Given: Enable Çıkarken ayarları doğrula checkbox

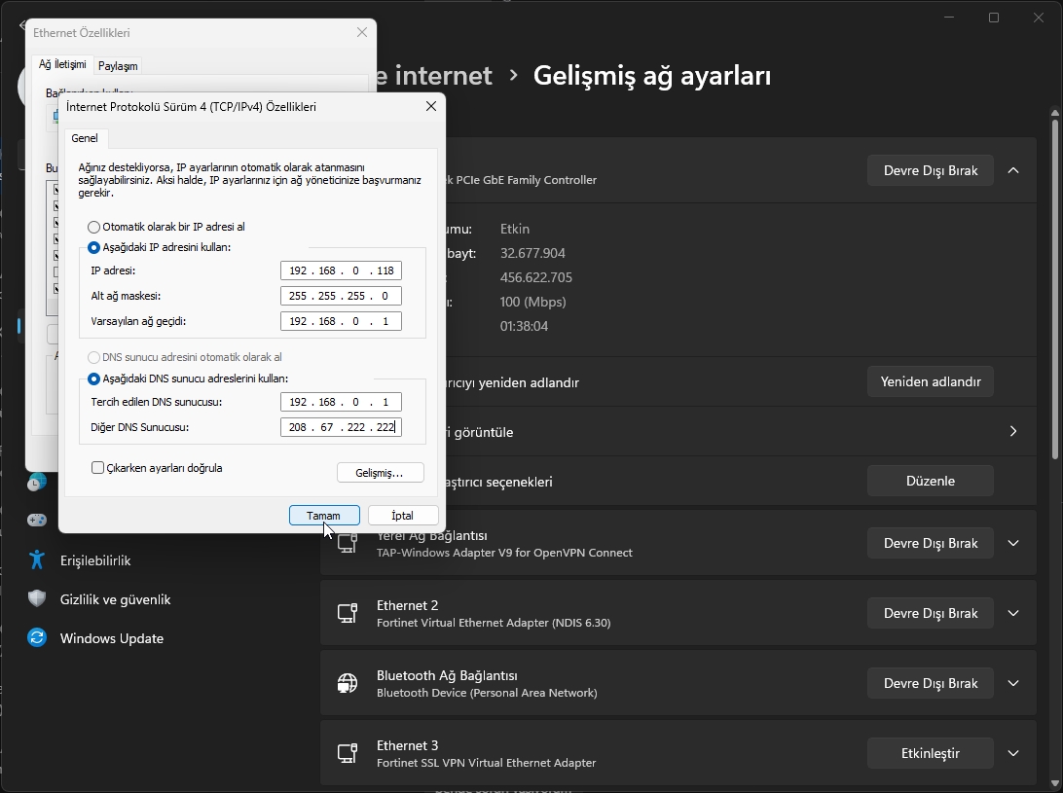Looking at the screenshot, I should 97,468.
